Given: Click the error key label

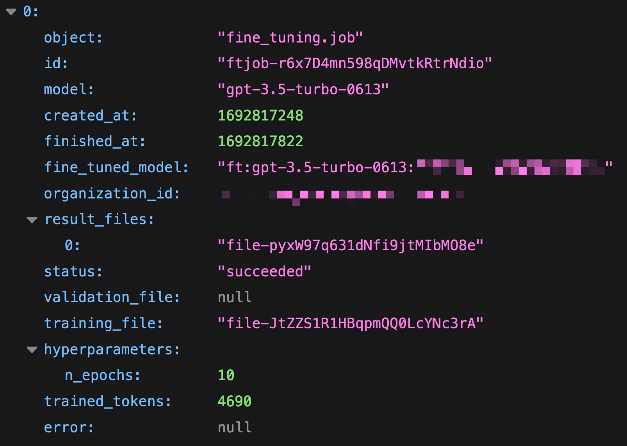Looking at the screenshot, I should (x=69, y=428).
